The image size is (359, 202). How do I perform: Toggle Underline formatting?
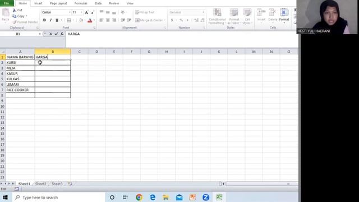[x=57, y=20]
